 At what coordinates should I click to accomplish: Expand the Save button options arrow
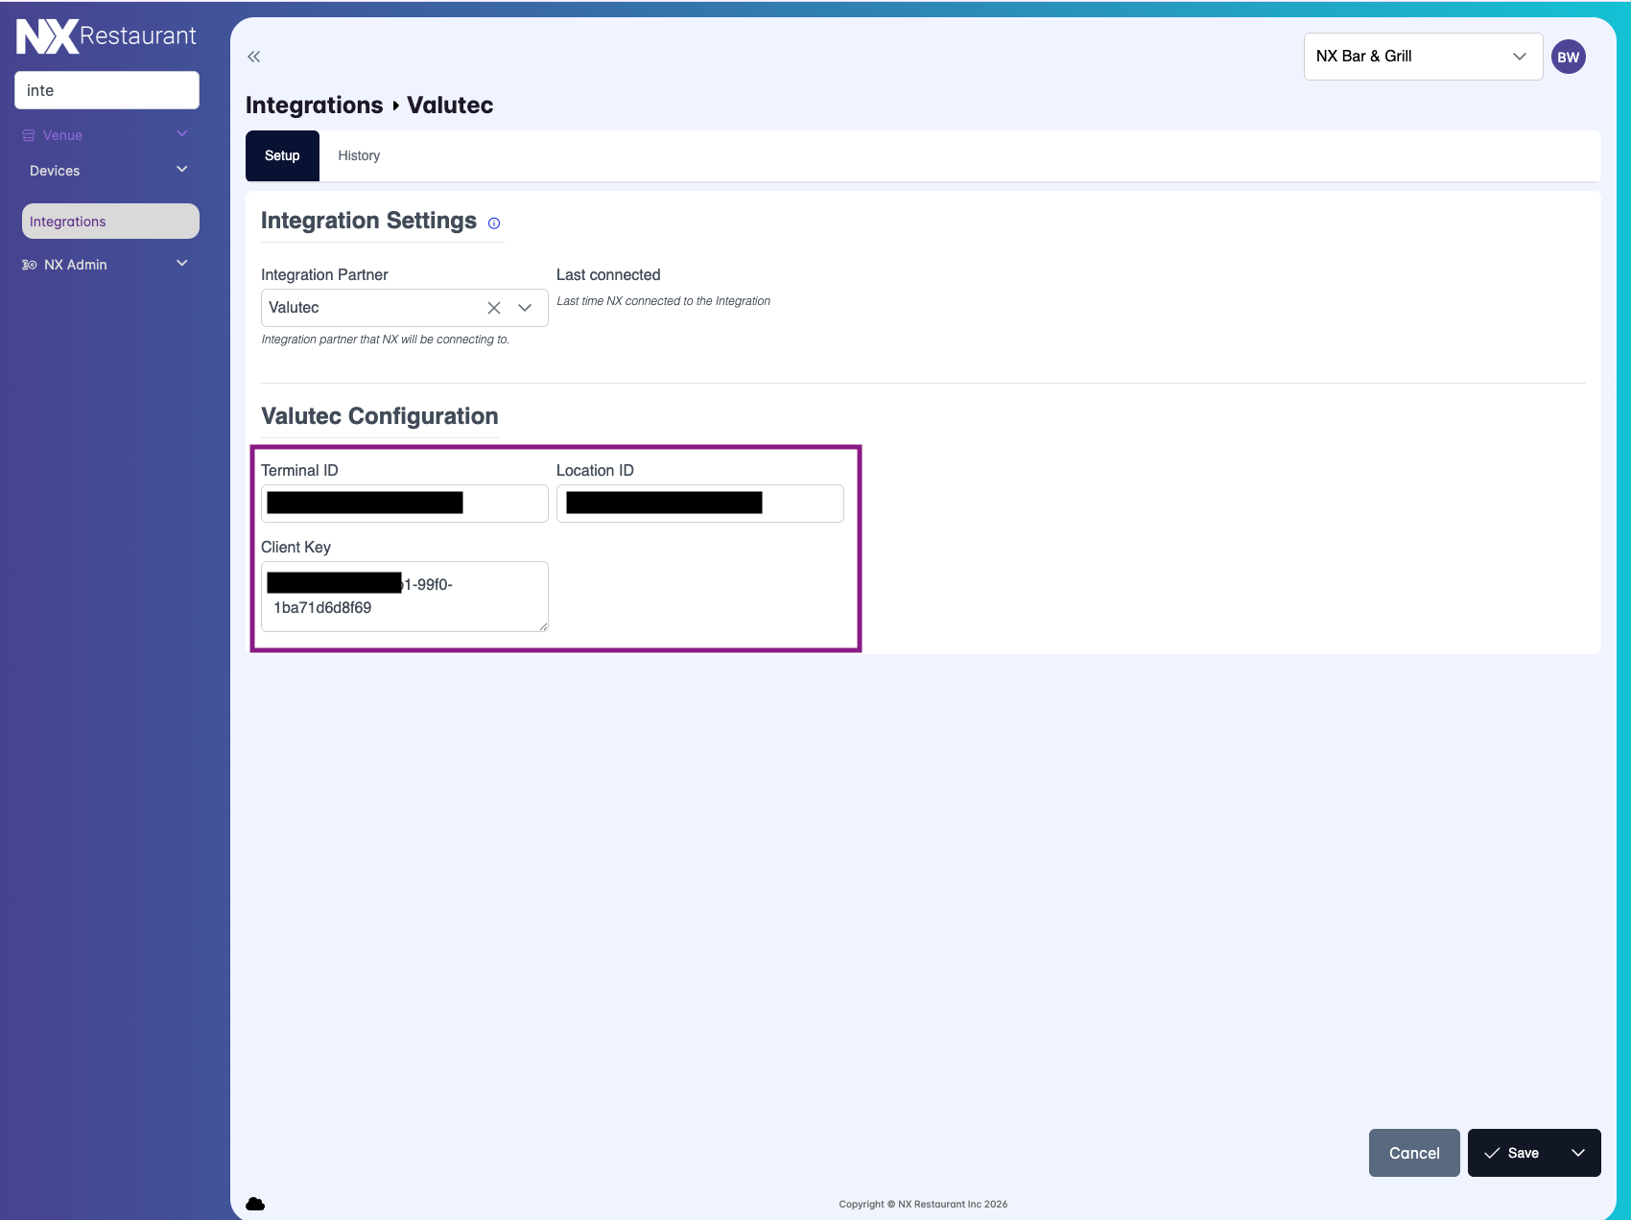(1578, 1153)
